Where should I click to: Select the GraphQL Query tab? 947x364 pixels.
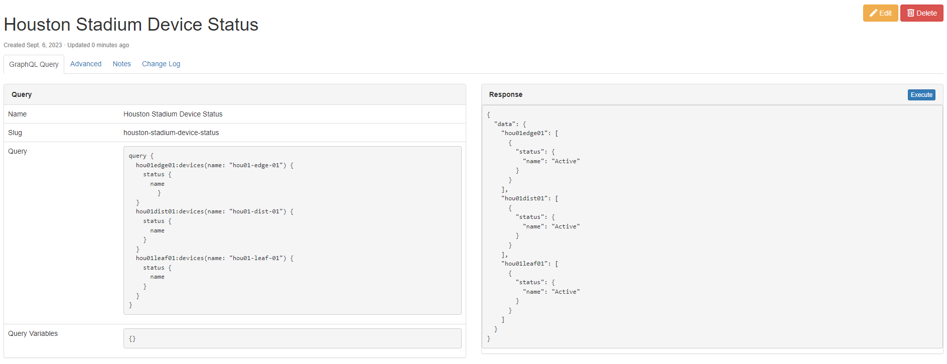point(34,64)
